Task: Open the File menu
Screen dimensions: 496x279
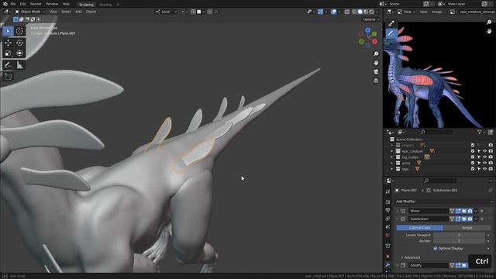Action: [x=13, y=4]
